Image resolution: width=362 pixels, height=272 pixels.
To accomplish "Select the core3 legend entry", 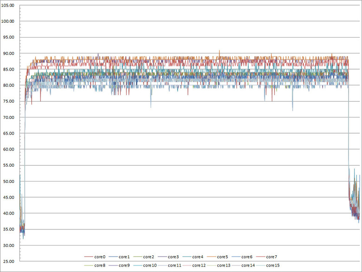I will click(168, 257).
